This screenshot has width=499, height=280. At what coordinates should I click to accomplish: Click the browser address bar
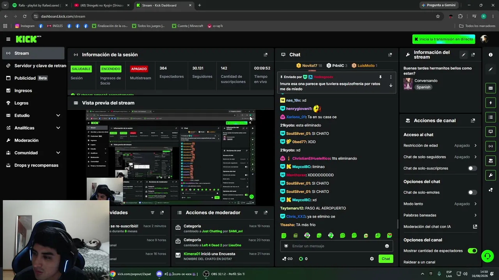pyautogui.click(x=234, y=16)
